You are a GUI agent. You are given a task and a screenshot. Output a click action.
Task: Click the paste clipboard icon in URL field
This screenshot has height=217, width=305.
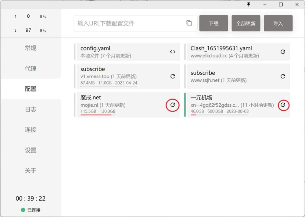pyautogui.click(x=189, y=23)
